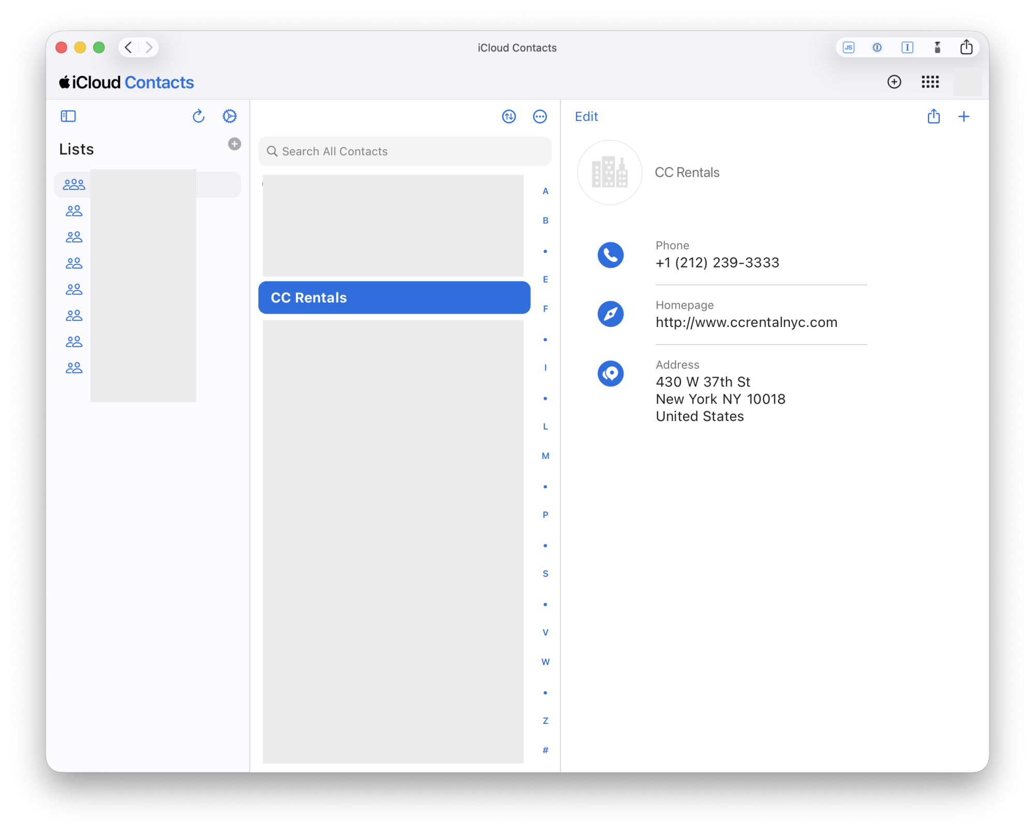Select CC Rentals in the contact list
Screen dimensions: 1035x833
394,297
